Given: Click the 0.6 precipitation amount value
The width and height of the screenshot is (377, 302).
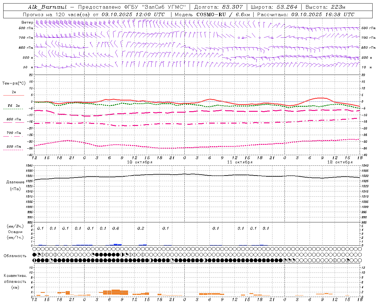Looking at the screenshot, I should point(115,229).
